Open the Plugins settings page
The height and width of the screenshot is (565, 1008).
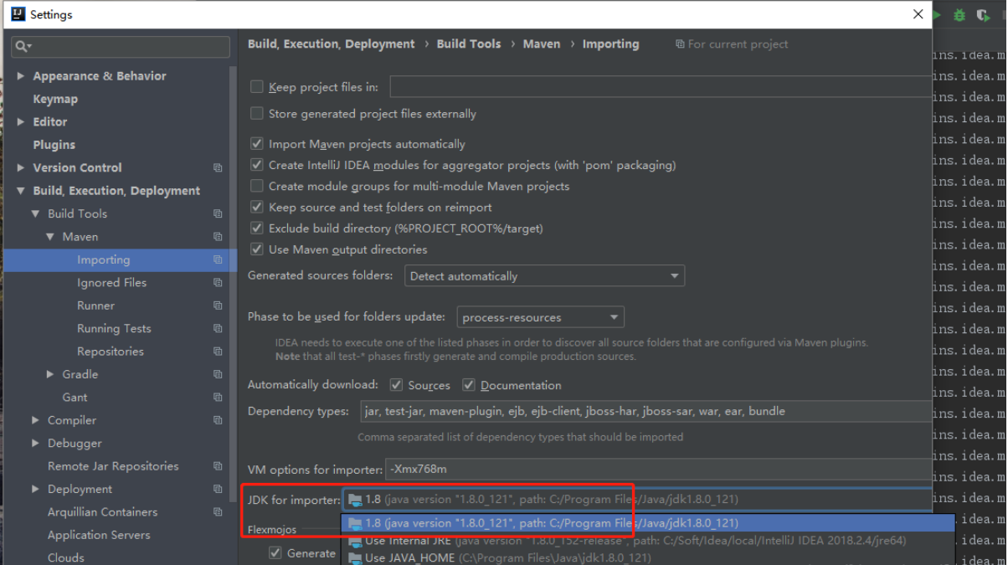coord(54,145)
